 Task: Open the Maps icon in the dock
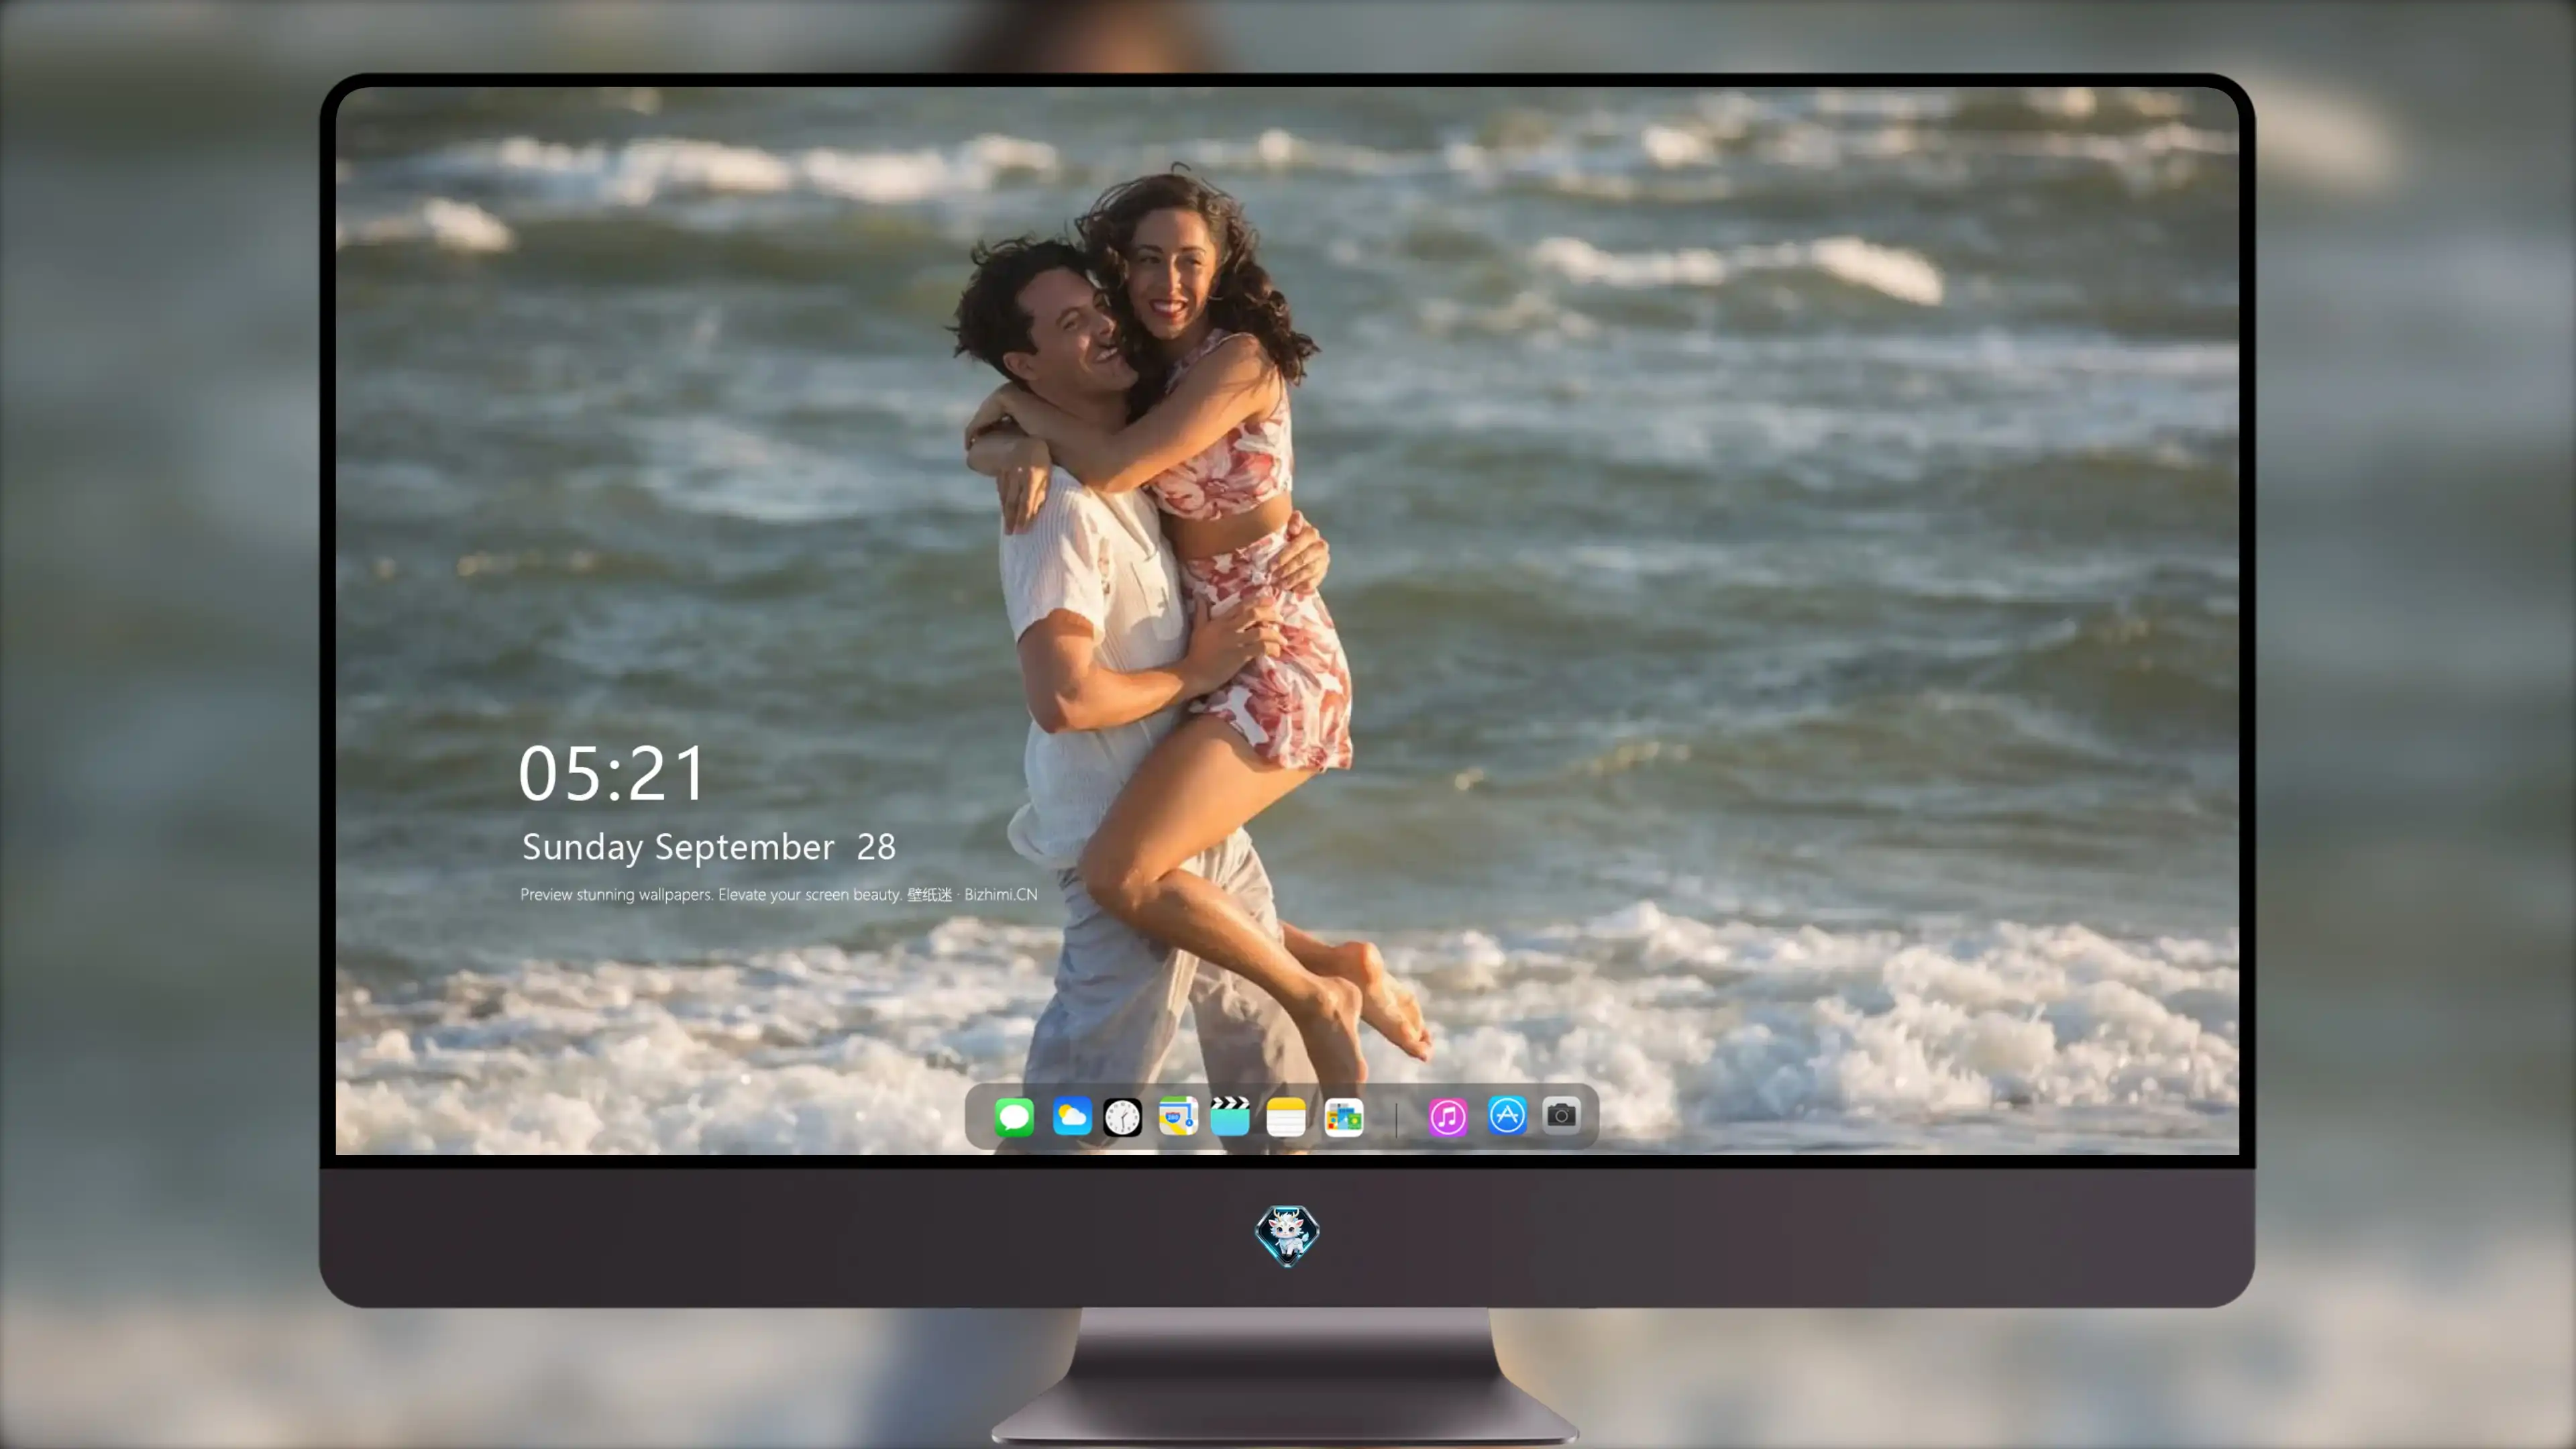click(x=1178, y=1116)
